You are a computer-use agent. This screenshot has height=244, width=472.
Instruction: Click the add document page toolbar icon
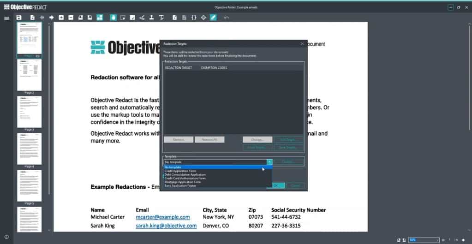click(x=174, y=18)
